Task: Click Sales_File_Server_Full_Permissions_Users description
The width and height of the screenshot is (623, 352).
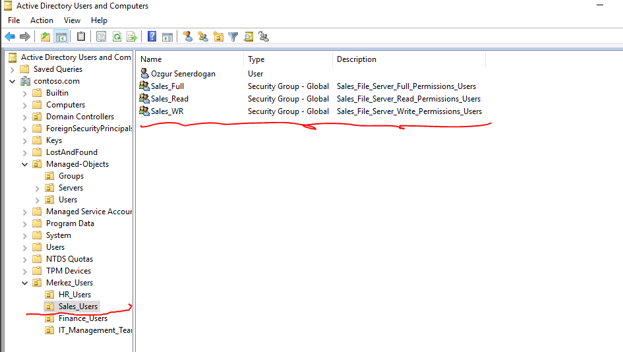Action: pos(407,86)
